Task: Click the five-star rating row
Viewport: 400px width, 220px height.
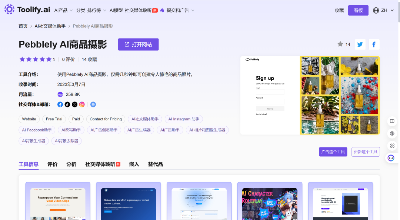Action: (x=36, y=60)
